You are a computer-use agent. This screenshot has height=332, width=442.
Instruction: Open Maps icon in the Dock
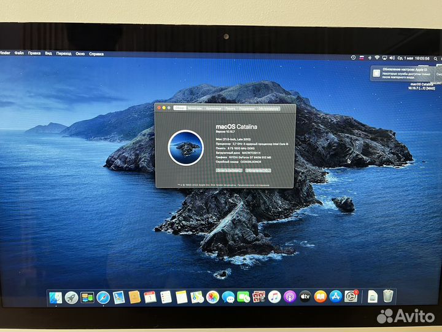pos(197,298)
